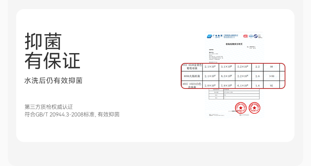Click the text "符合GB/T 20944.3-2008标准, 有效抑菌"
The image size is (311, 166).
tap(72, 114)
